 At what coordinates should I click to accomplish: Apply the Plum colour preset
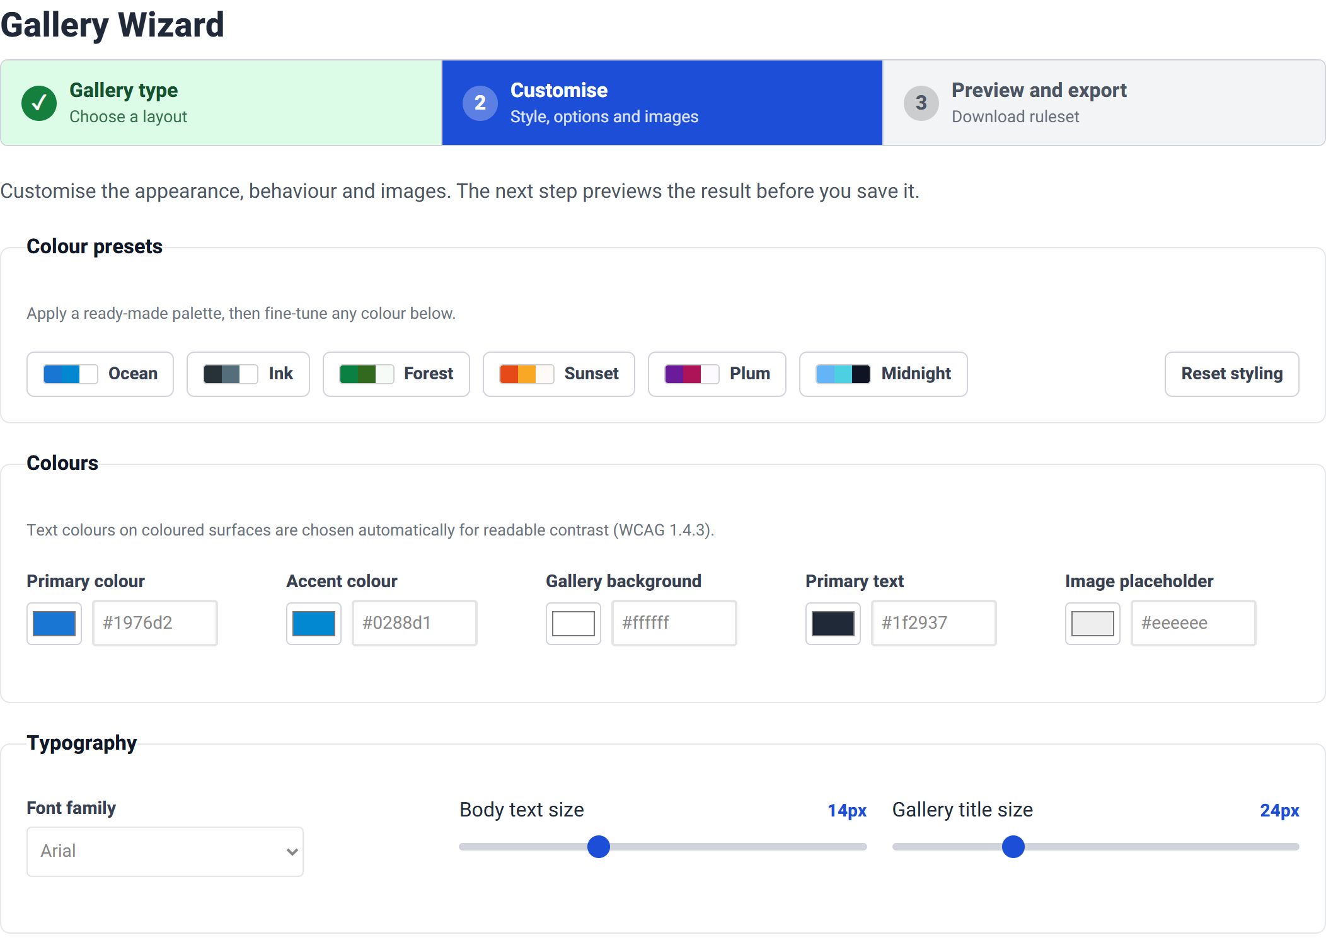click(x=717, y=374)
